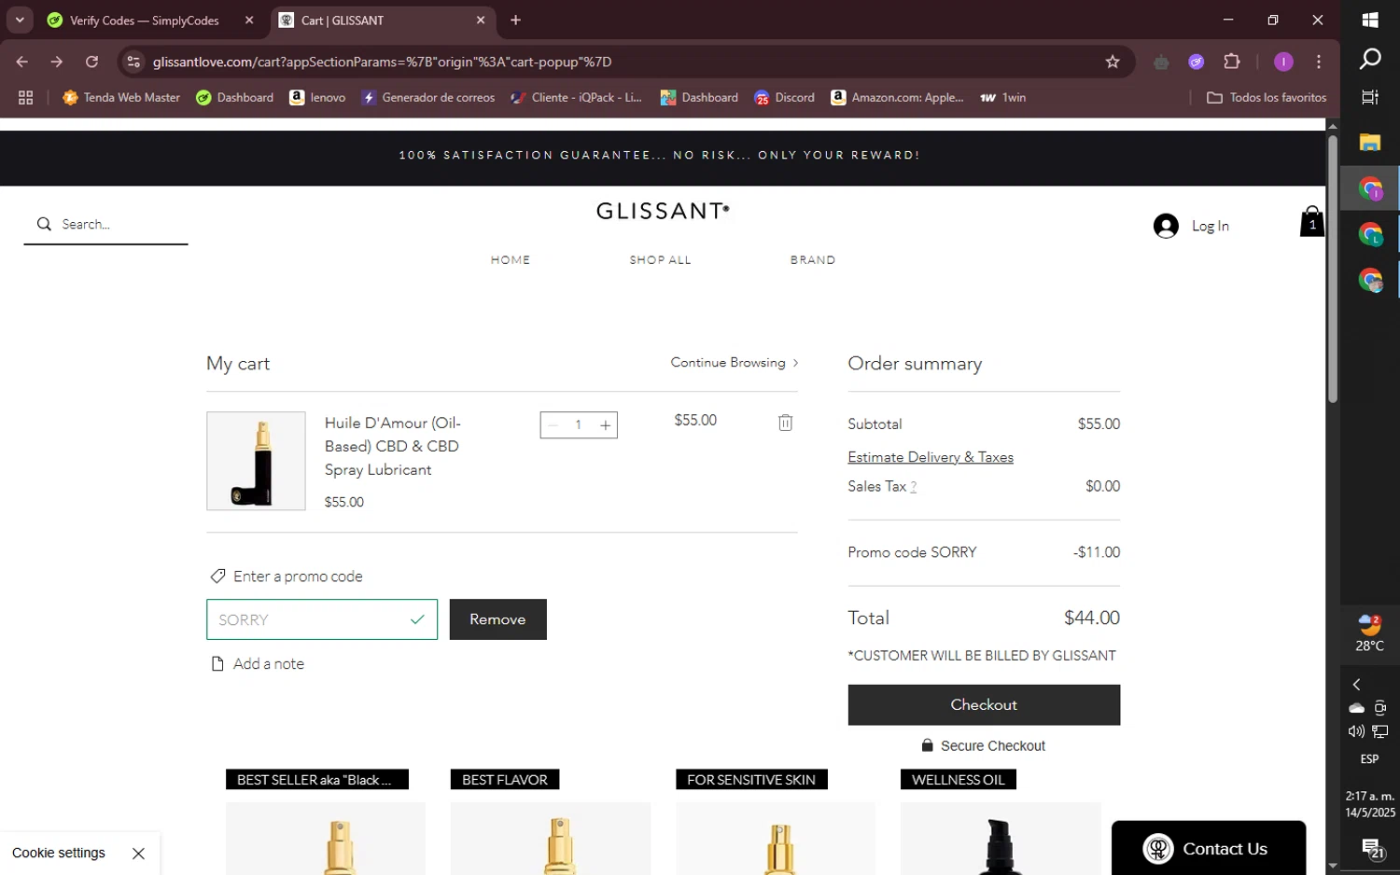Click the WELLNESS OIL product thumbnail

1001,839
